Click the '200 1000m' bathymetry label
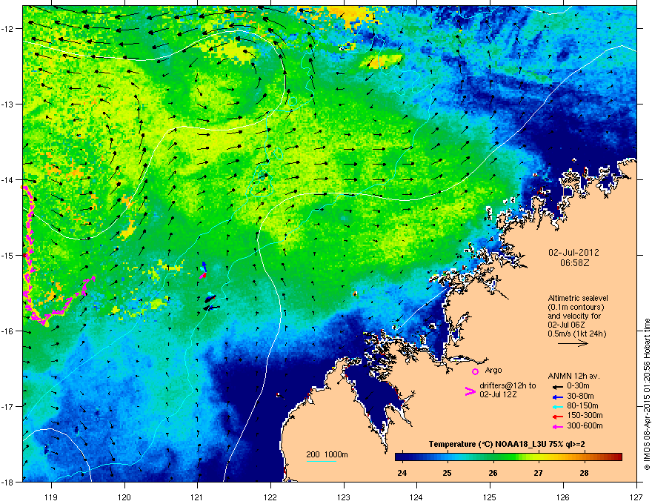 (x=327, y=454)
